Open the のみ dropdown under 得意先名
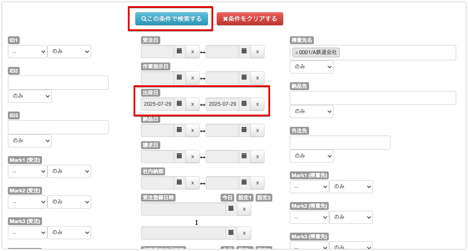The image size is (468, 251). pos(311,67)
